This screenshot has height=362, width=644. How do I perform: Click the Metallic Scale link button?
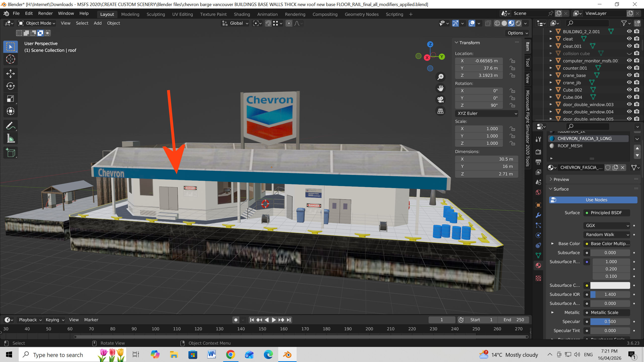click(x=607, y=312)
